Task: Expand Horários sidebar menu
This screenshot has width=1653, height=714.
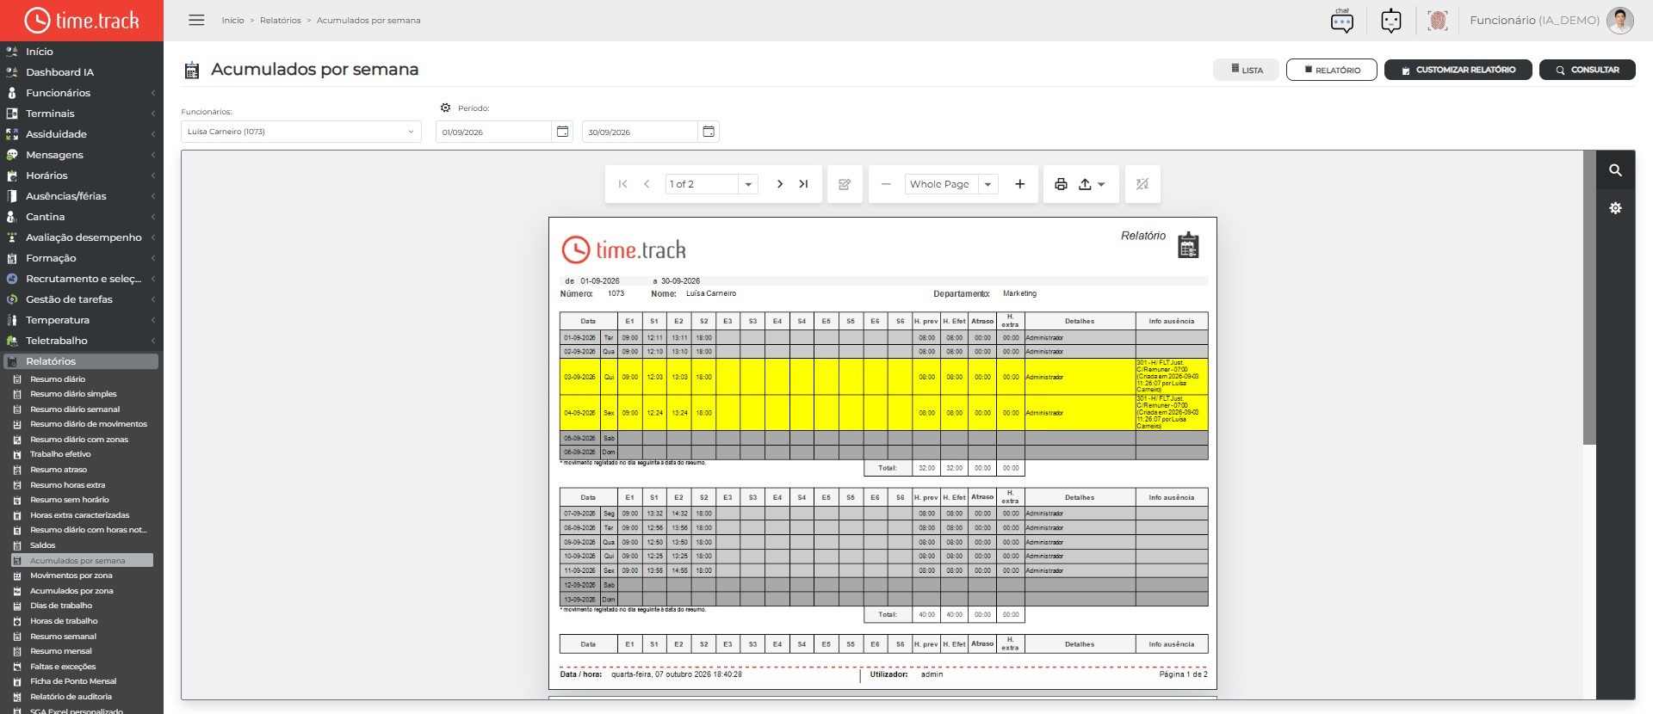Action: coord(81,175)
